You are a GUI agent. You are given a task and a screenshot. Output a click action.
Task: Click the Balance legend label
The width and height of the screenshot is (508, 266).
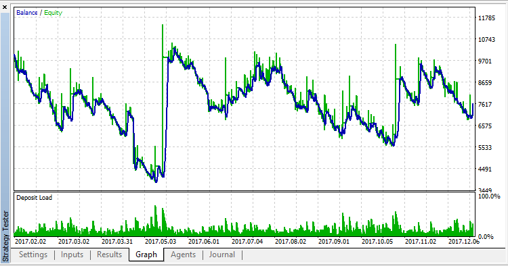[x=27, y=13]
